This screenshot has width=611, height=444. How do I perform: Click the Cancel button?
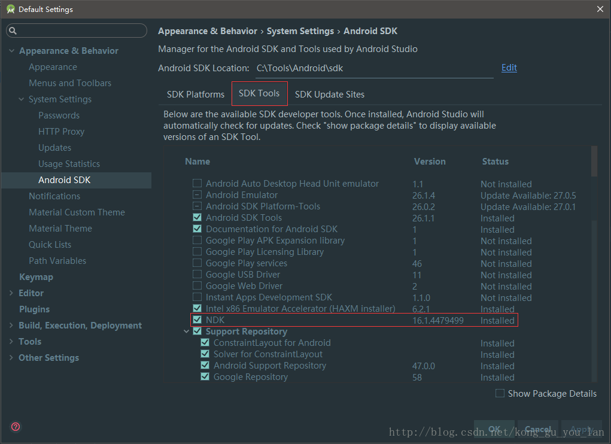click(x=538, y=429)
